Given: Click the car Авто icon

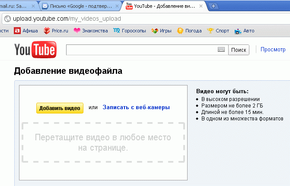Looking at the screenshot, I should point(238,31).
